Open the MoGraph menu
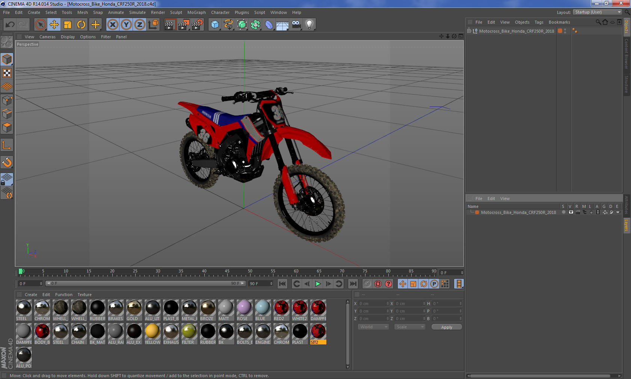The image size is (631, 379). coord(196,12)
